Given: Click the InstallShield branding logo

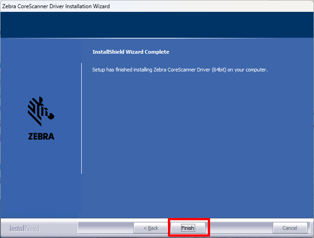Looking at the screenshot, I should coord(25,228).
